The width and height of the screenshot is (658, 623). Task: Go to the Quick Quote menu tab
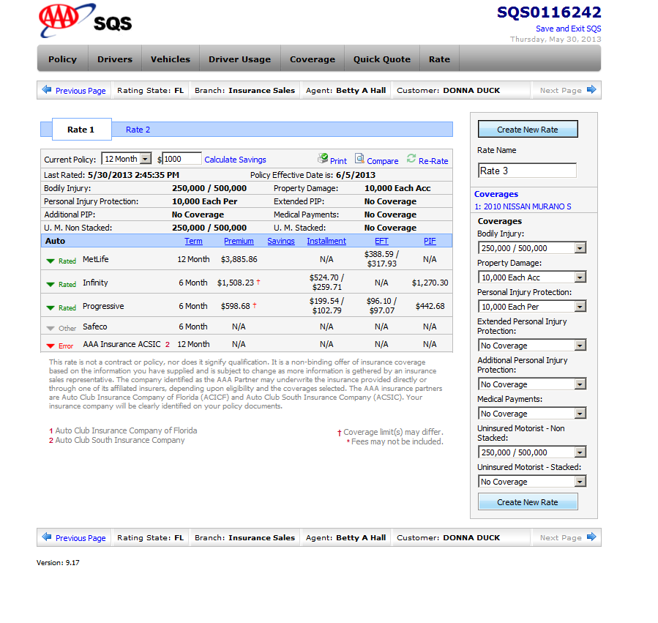[x=382, y=59]
